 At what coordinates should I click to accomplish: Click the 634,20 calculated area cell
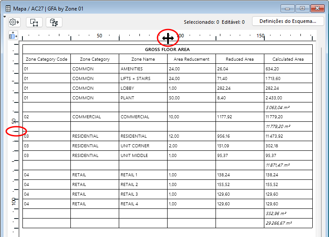click(288, 69)
